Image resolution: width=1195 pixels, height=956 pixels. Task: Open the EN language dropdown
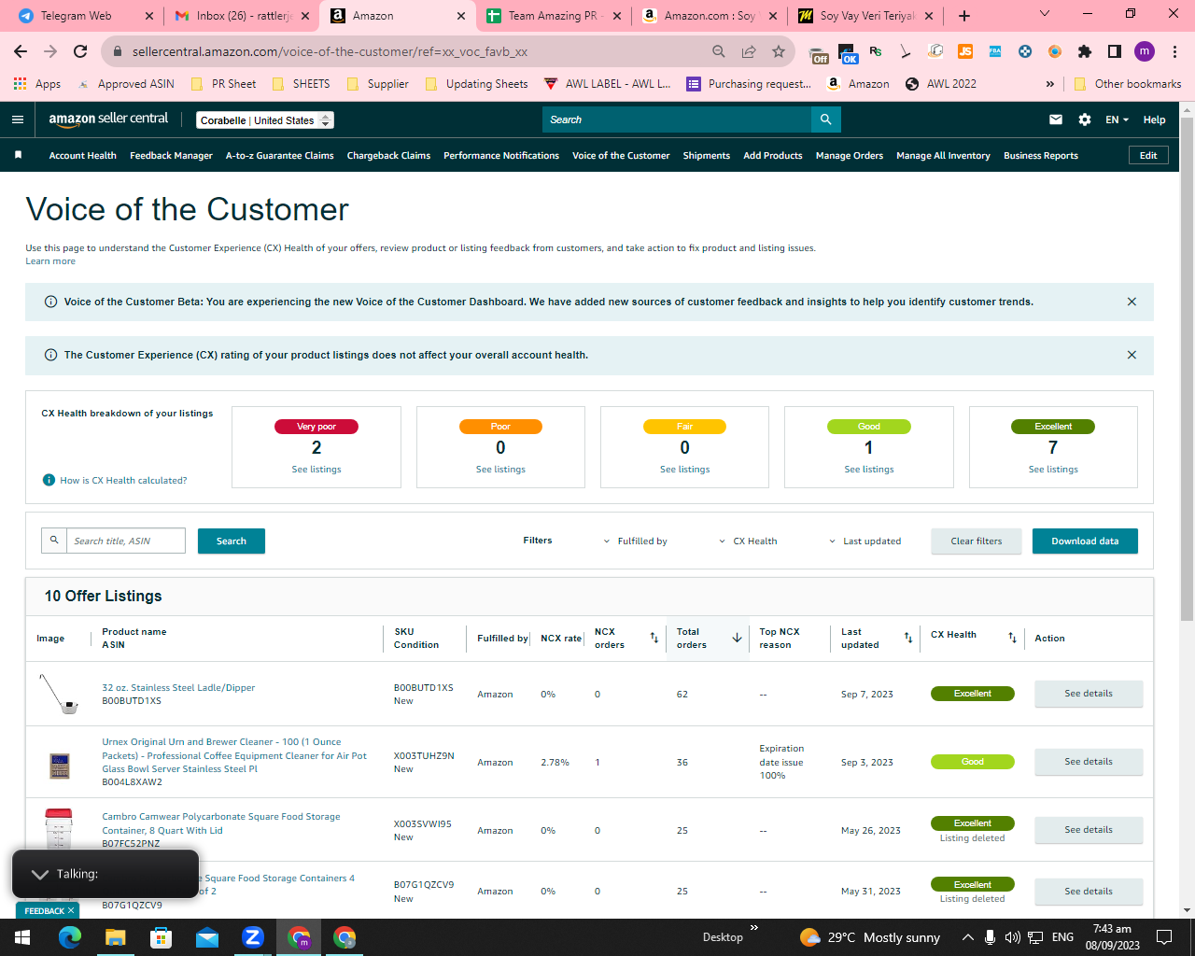1118,119
